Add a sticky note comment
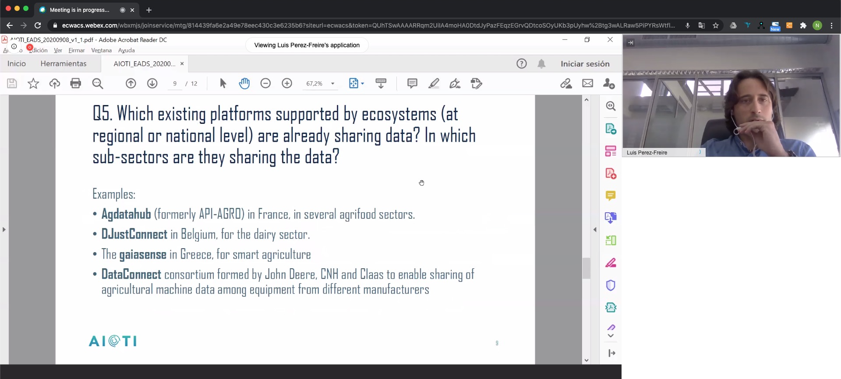 tap(412, 83)
